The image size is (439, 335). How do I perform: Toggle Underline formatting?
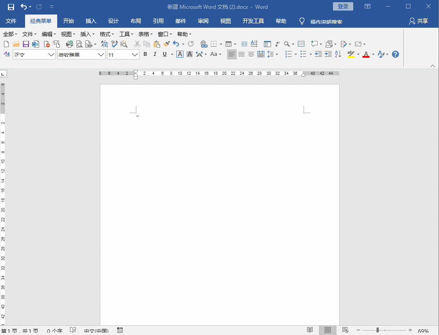[x=165, y=54]
